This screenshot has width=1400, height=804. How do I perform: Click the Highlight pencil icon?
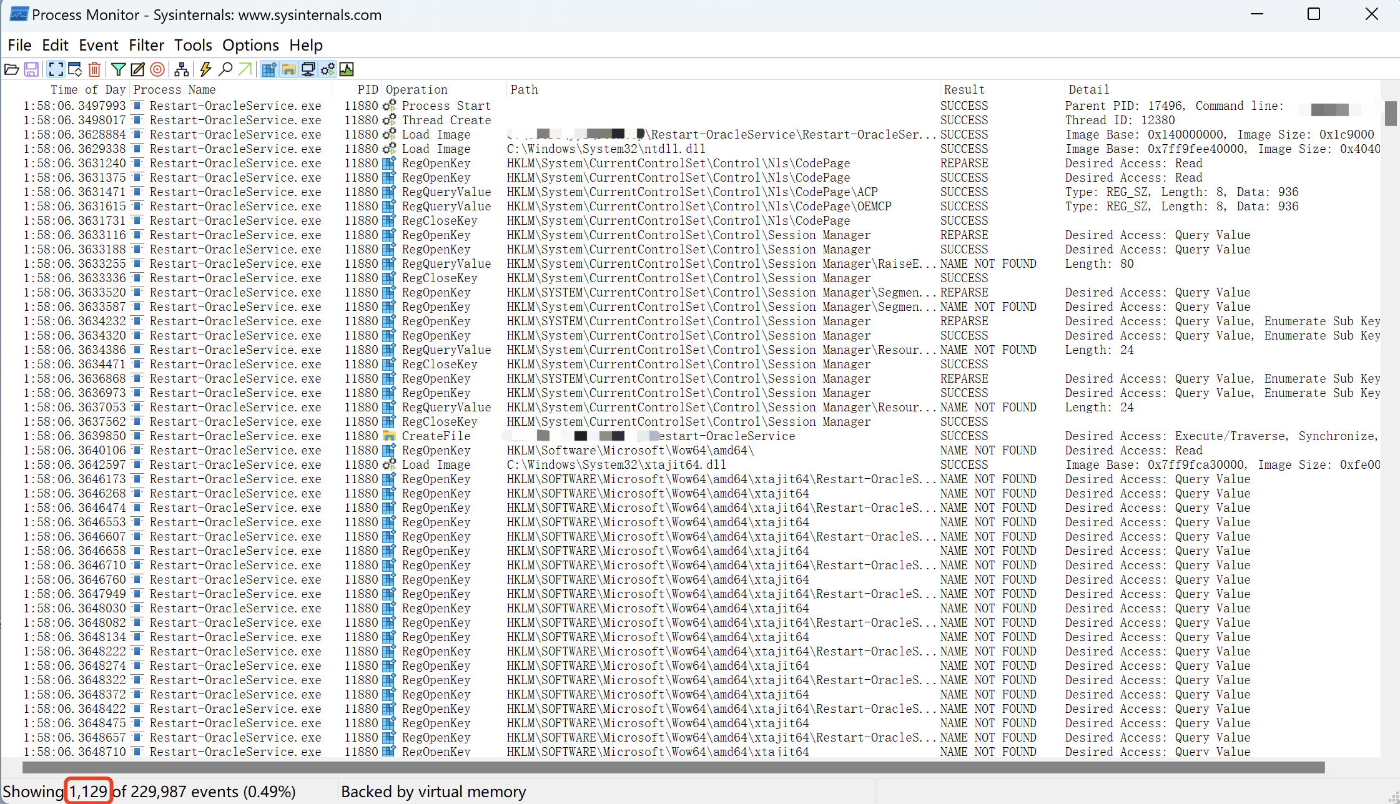pyautogui.click(x=137, y=69)
